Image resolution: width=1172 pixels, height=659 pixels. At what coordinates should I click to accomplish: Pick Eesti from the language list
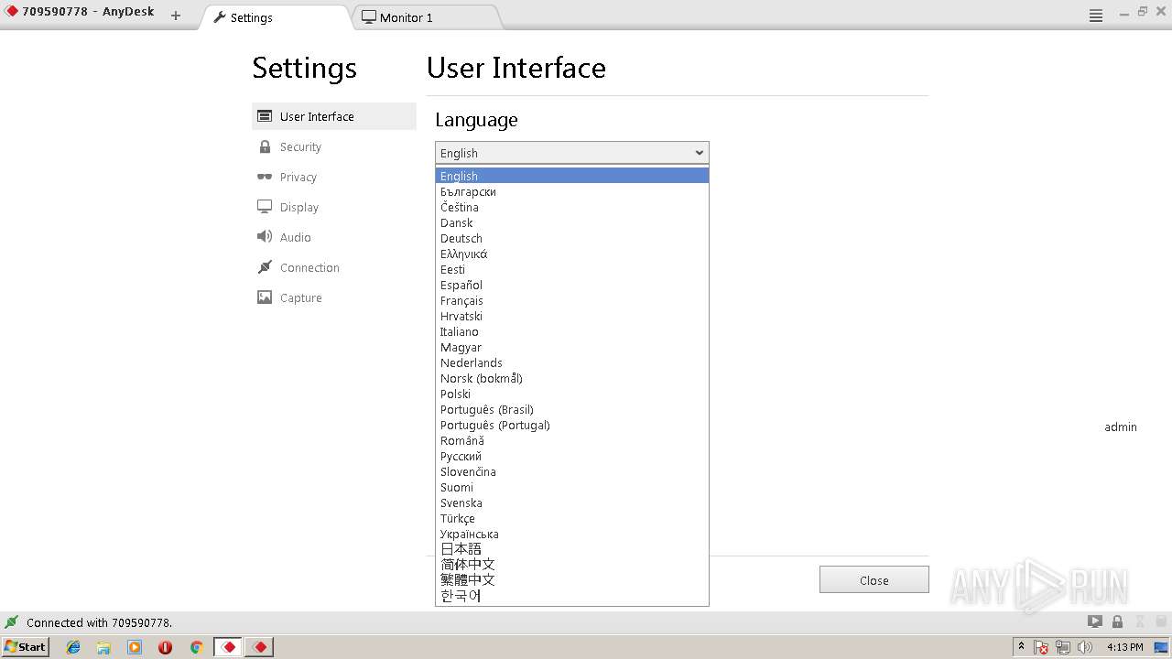coord(572,269)
